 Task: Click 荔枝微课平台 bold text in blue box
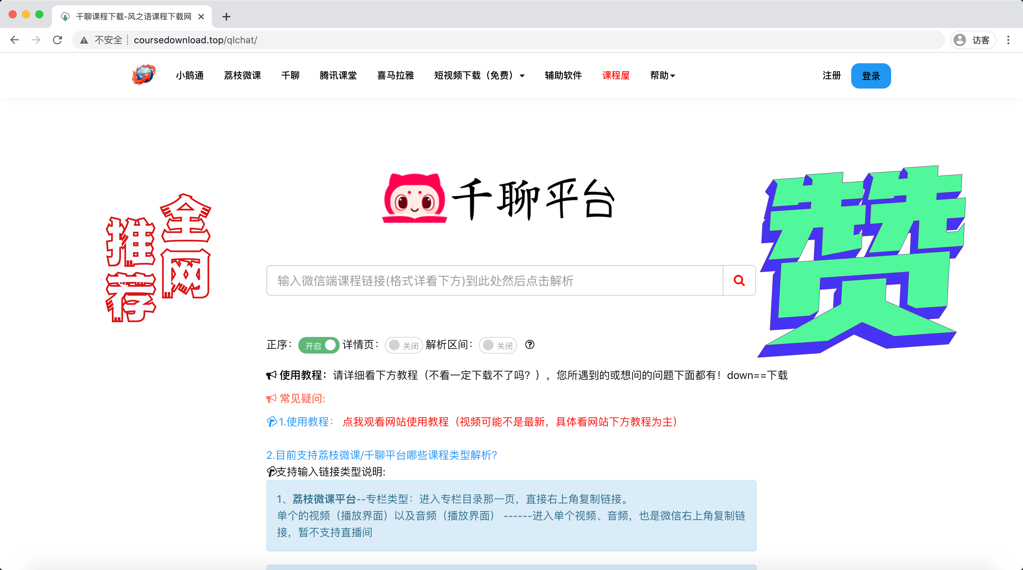[324, 498]
